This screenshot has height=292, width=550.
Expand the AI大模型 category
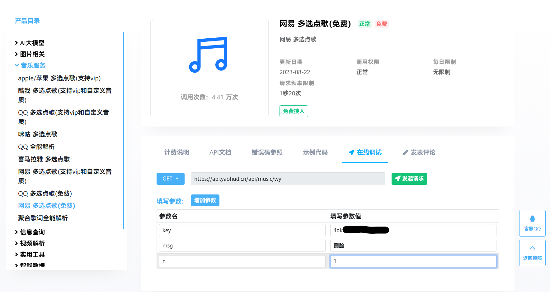coord(30,43)
